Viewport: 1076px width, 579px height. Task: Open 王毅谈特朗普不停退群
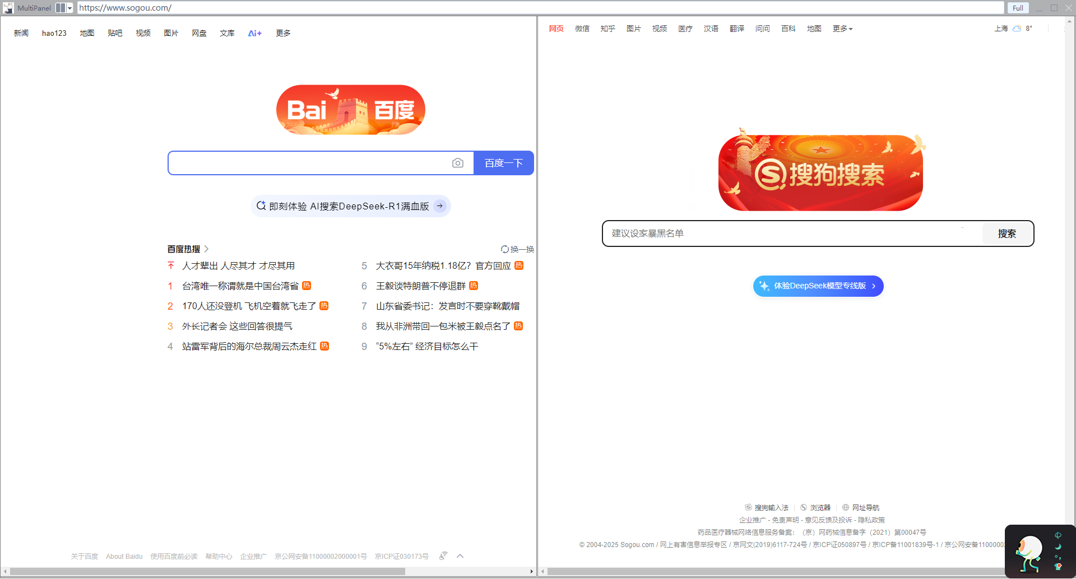click(421, 286)
